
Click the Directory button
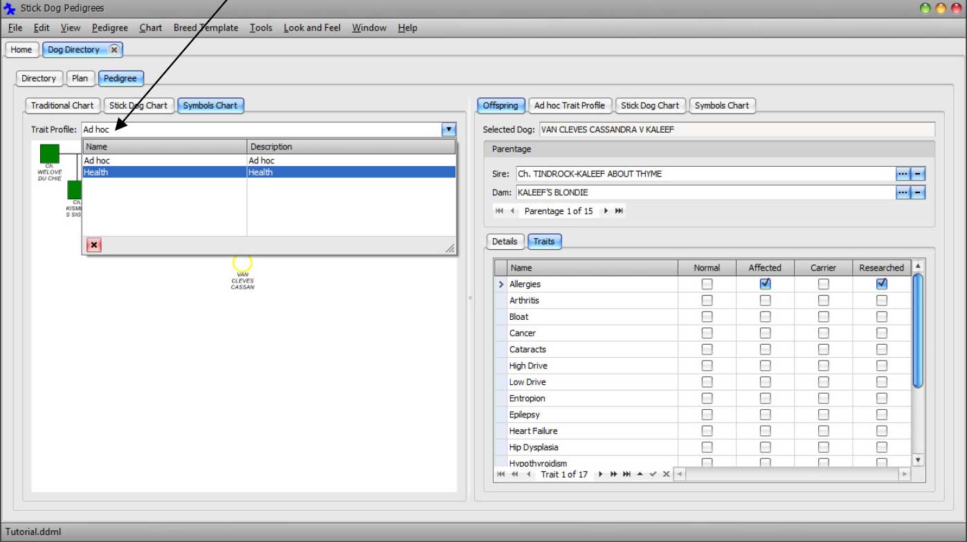click(x=39, y=78)
